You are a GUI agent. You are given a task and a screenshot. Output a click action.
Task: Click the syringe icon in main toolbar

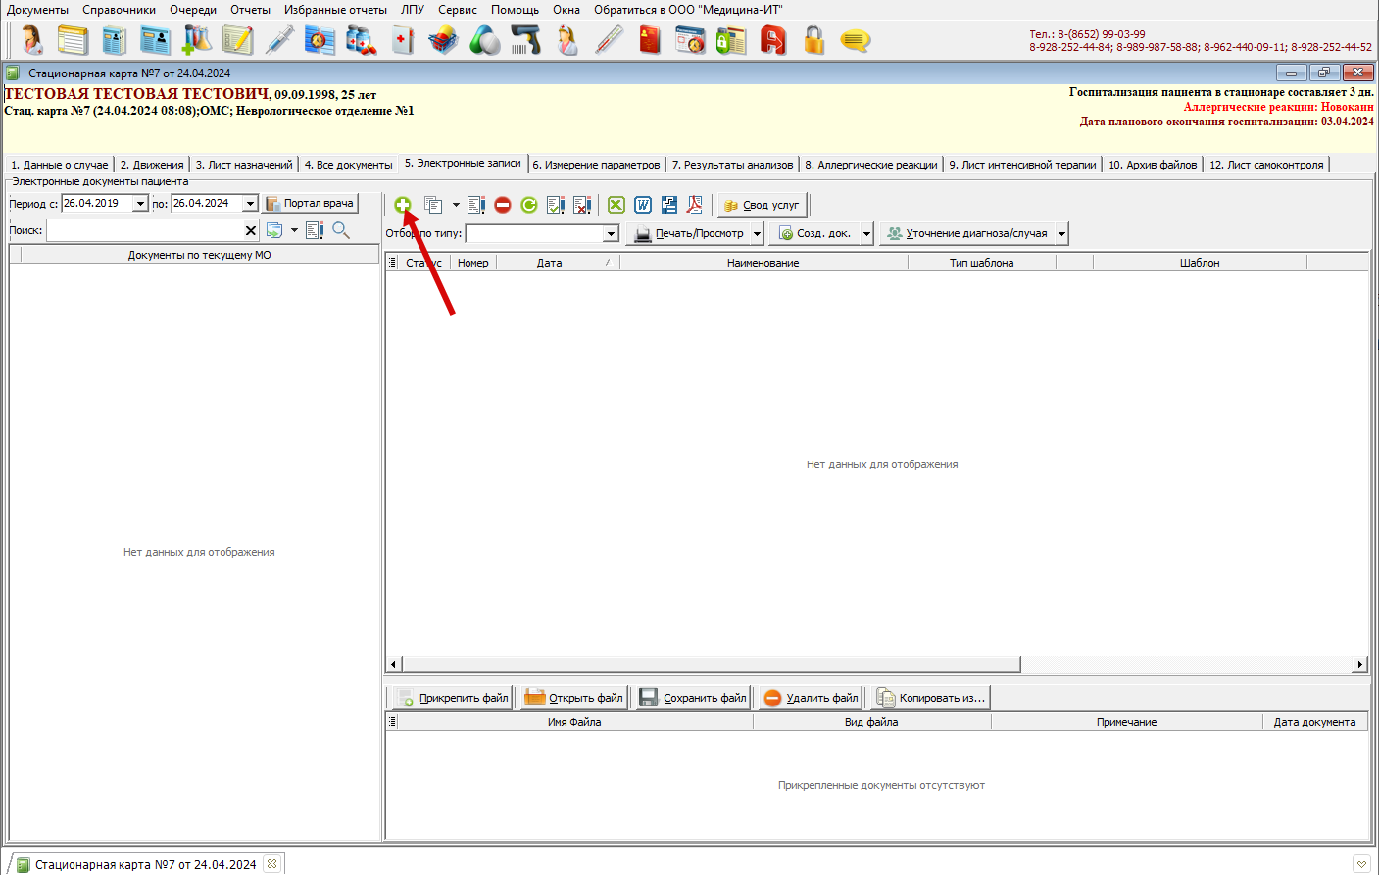(x=279, y=40)
